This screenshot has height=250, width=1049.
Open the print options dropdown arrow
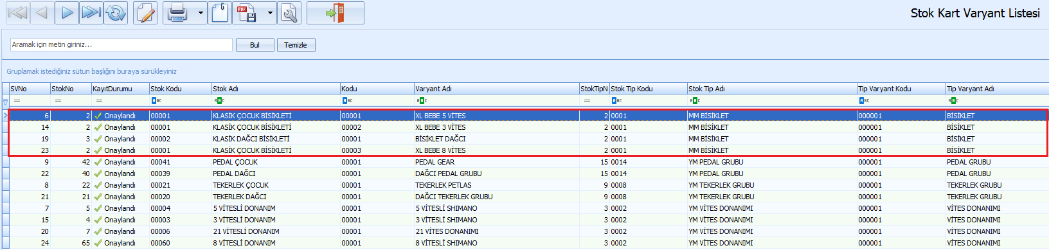click(200, 13)
